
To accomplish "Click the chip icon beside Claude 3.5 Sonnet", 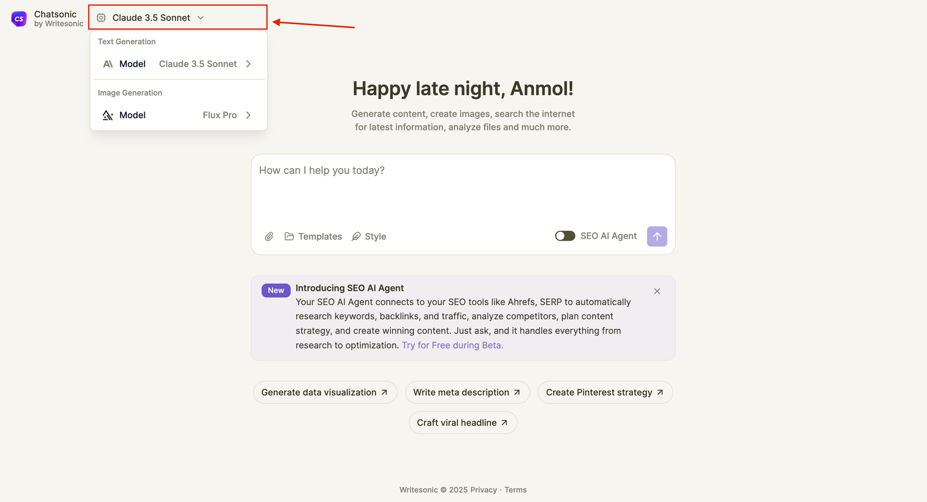I will 101,18.
